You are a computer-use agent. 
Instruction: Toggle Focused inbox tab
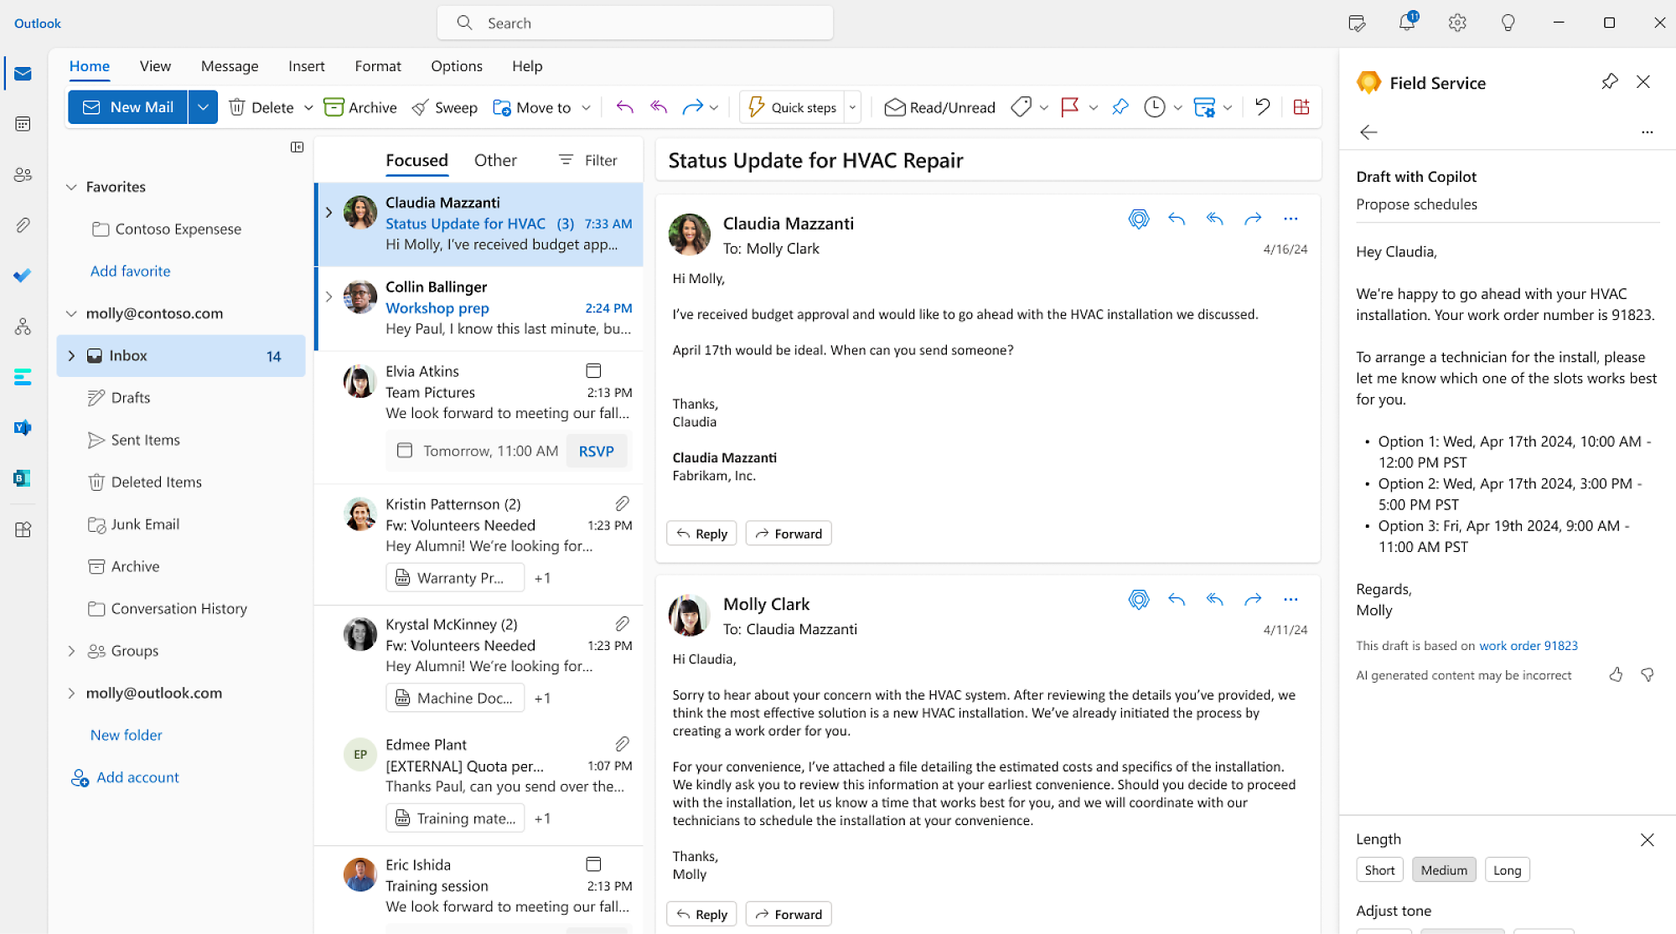(x=417, y=158)
